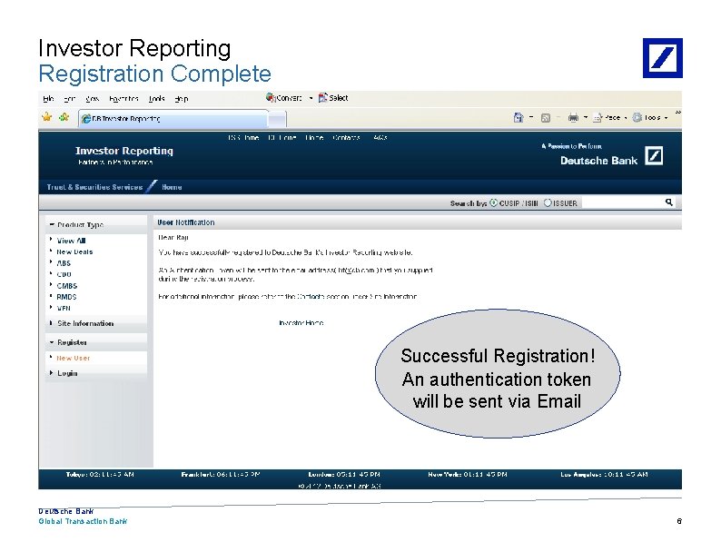
Task: Click the browser Home icon
Action: 519,118
